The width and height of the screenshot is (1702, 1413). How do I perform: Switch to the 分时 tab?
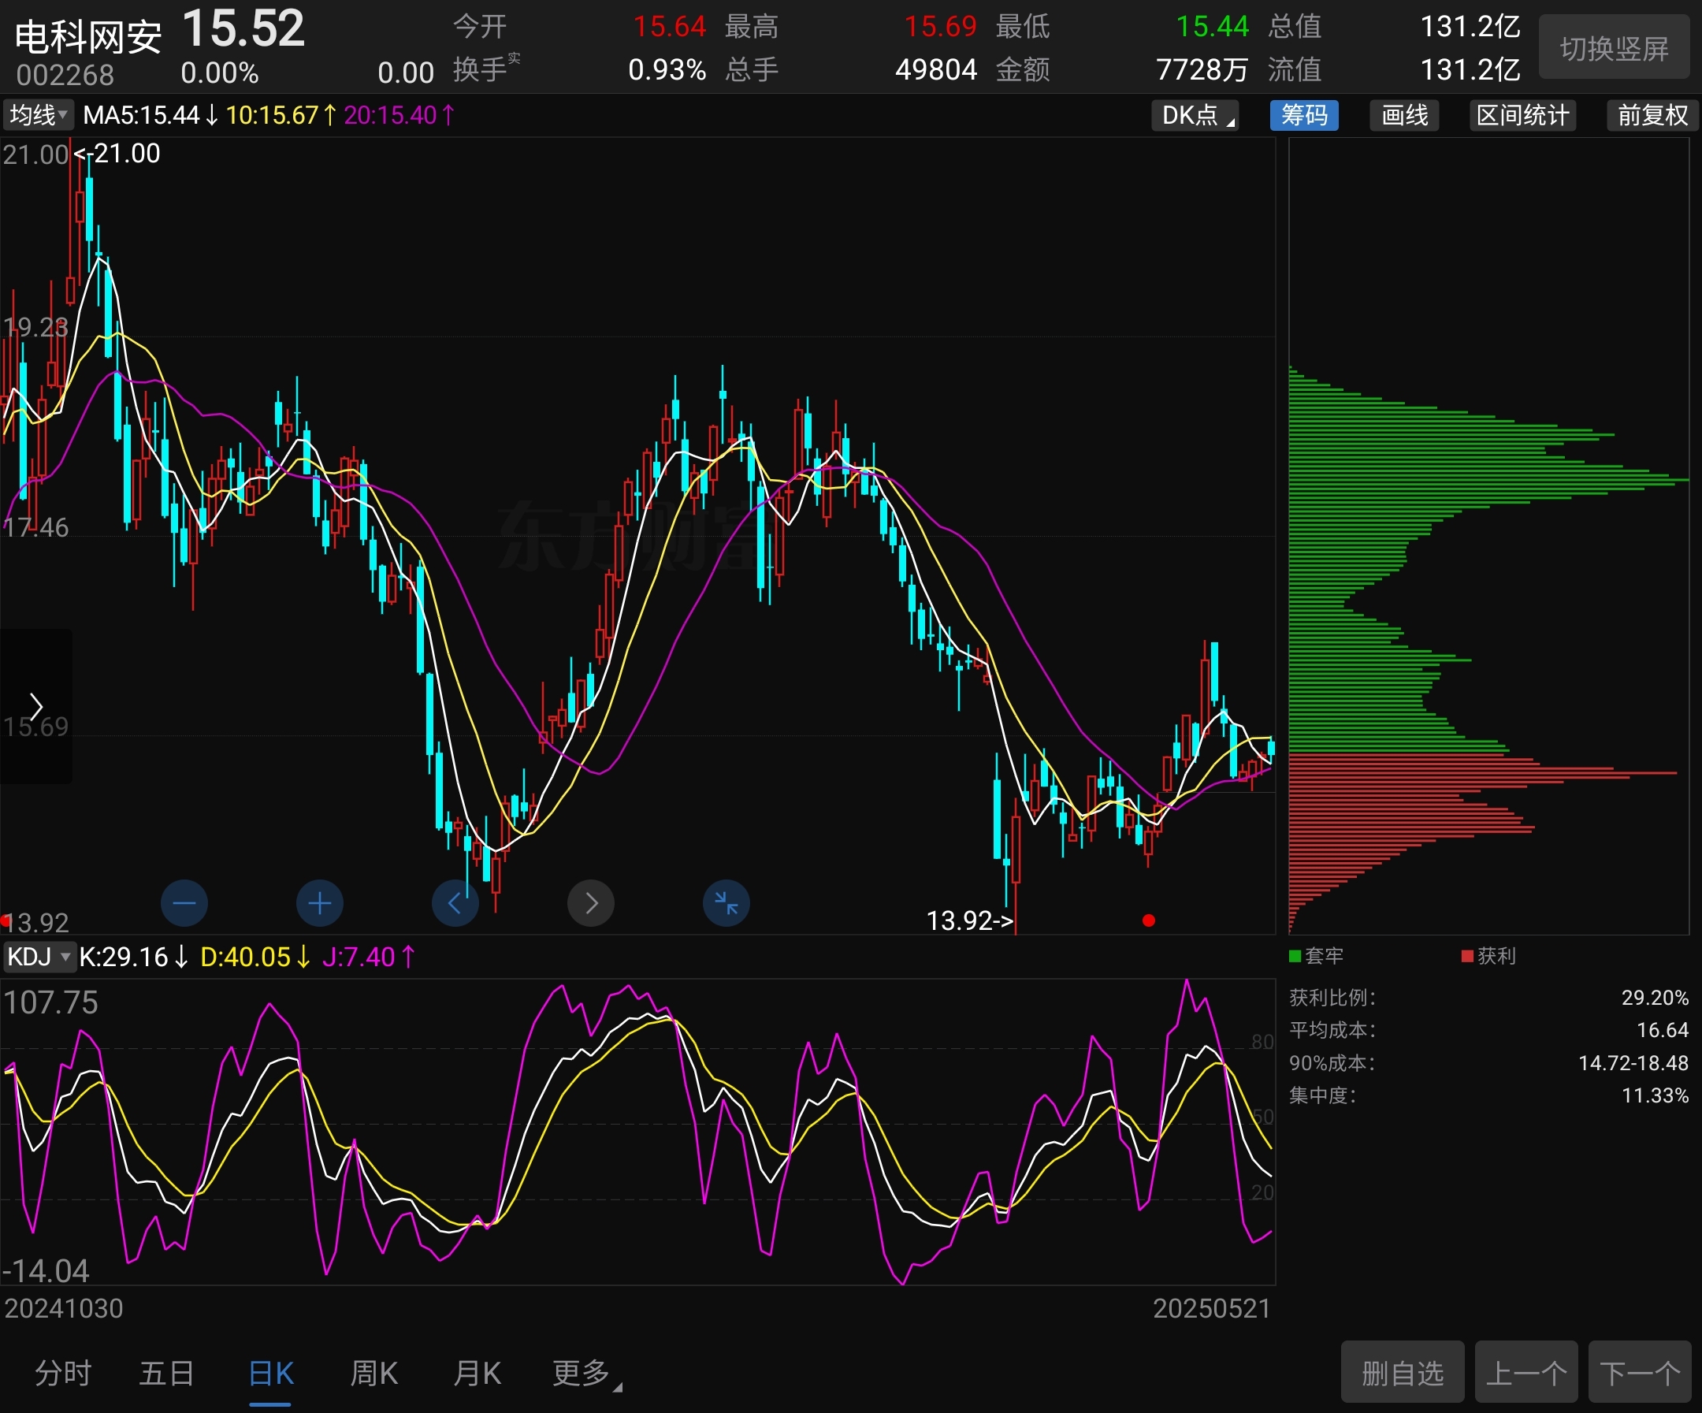click(63, 1374)
